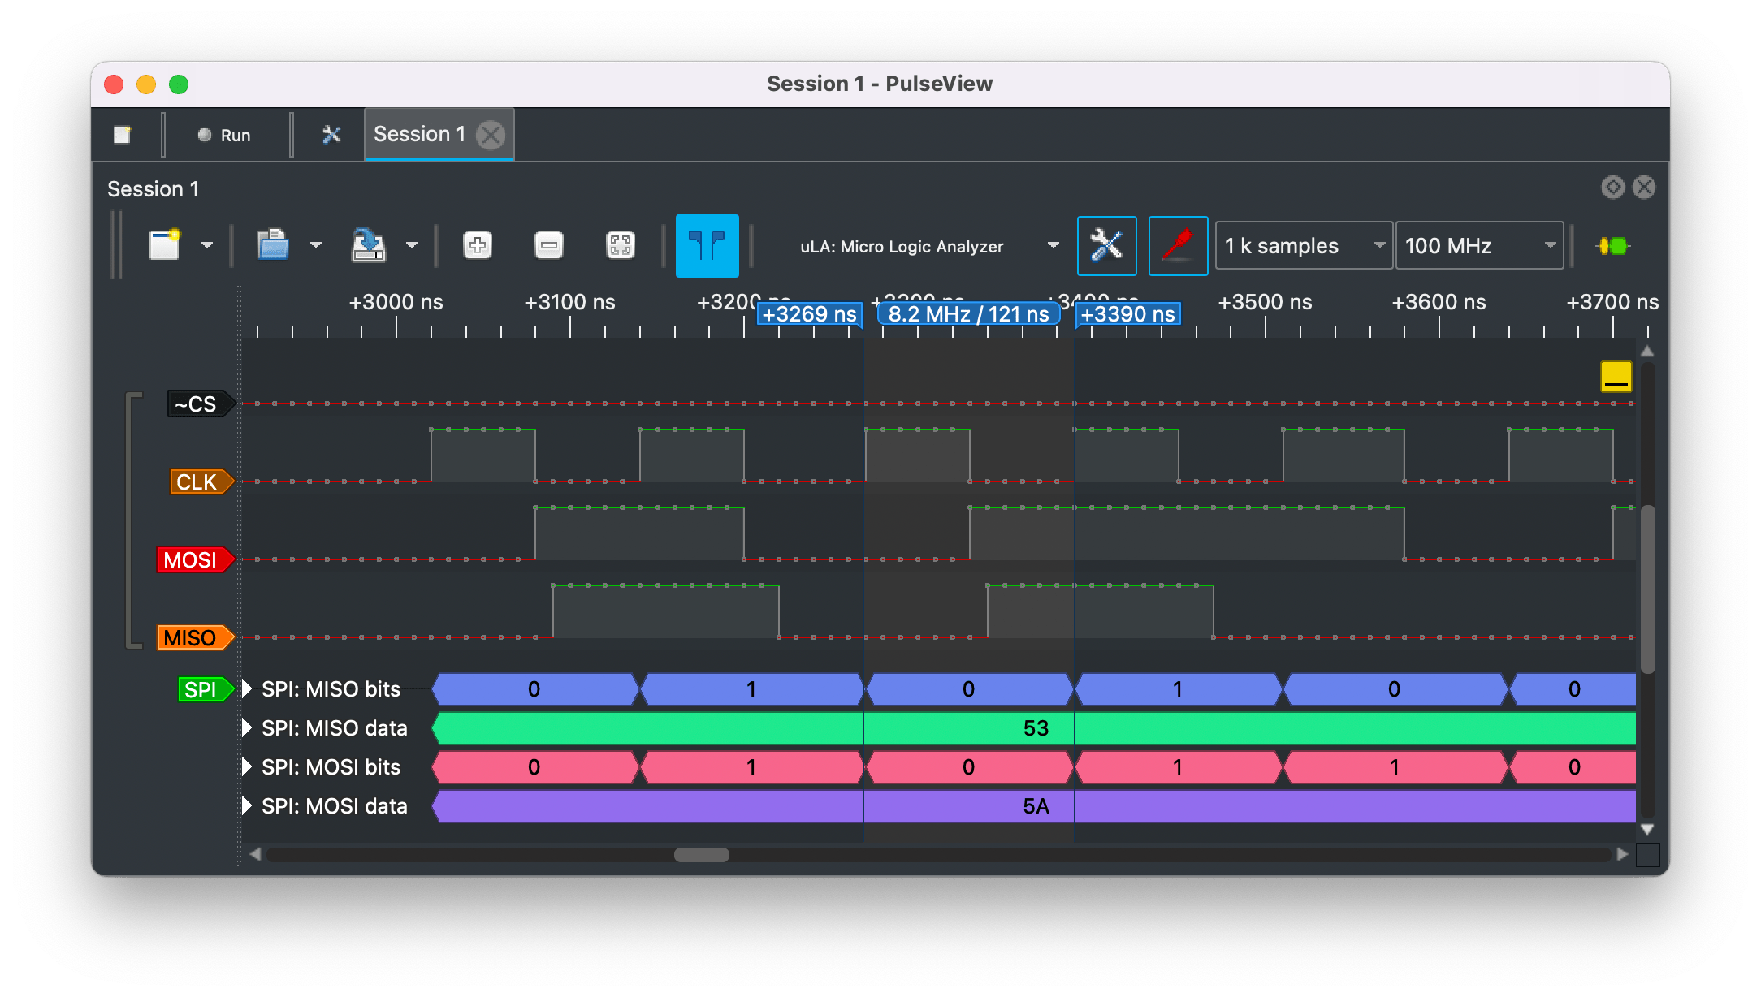
Task: Zoom in on the waveform view
Action: (476, 244)
